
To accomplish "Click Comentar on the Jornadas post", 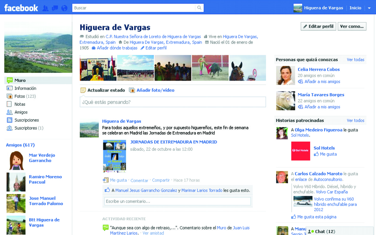I will (139, 180).
